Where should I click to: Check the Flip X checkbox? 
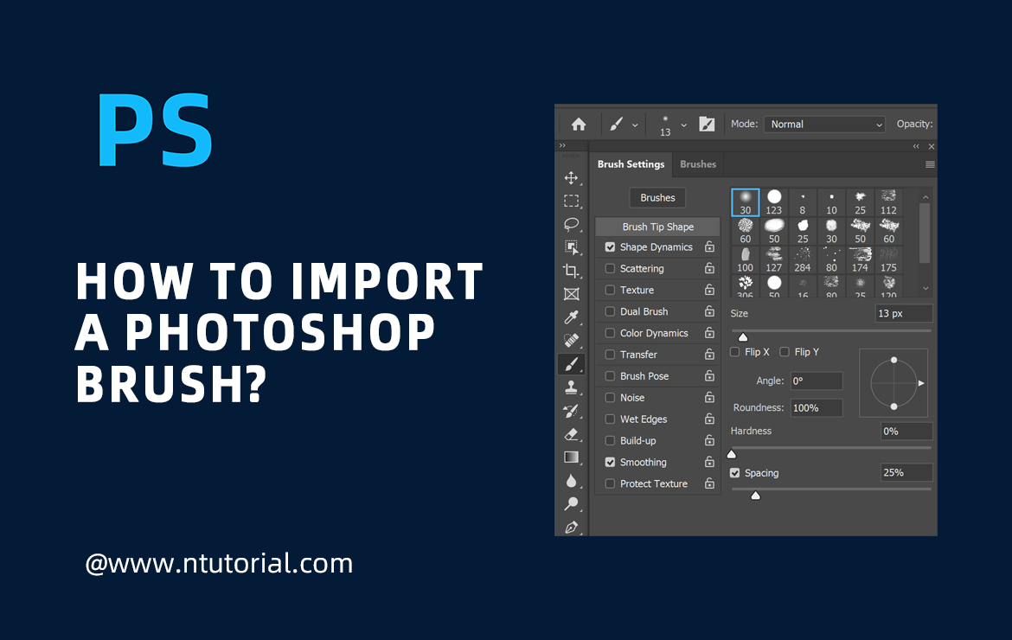click(x=734, y=352)
